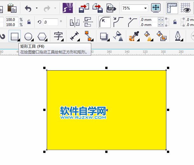Click the Import icon
The height and width of the screenshot is (165, 194).
pyautogui.click(x=84, y=8)
